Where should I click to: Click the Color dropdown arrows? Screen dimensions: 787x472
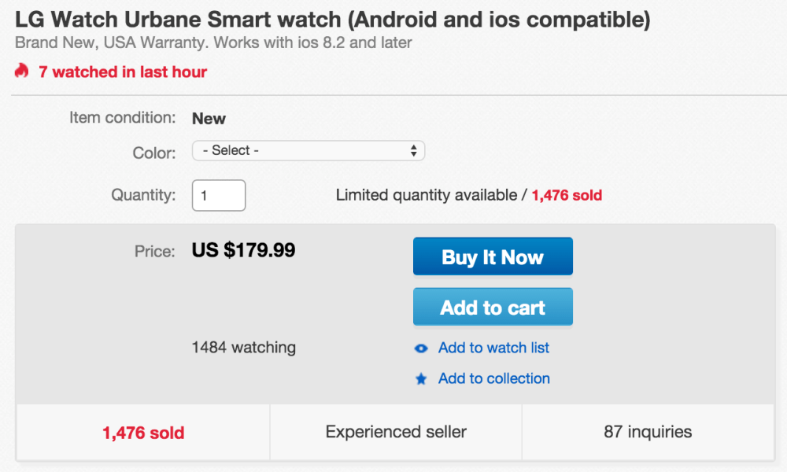(414, 150)
